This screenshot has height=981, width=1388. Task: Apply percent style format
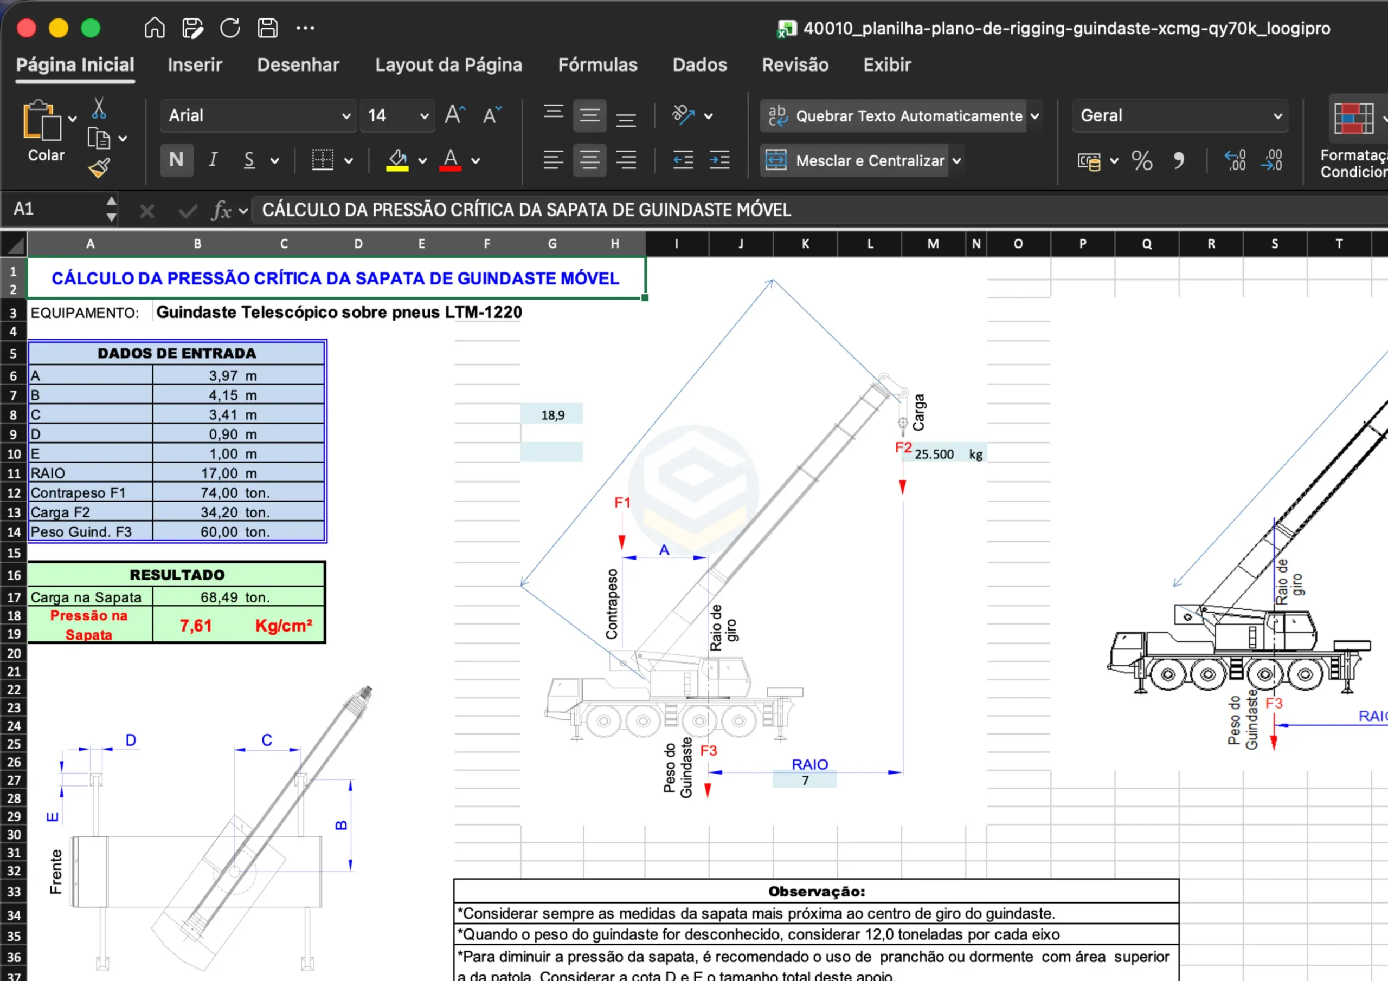coord(1141,161)
